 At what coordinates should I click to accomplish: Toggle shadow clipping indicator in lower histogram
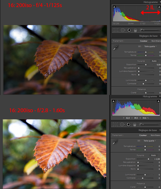[113, 101]
